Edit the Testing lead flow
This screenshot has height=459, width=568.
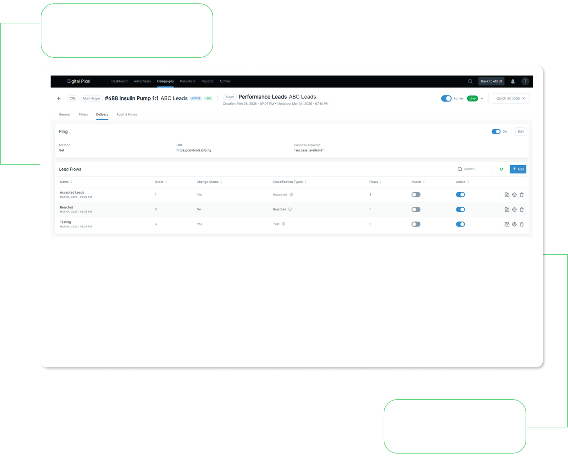[x=507, y=224]
